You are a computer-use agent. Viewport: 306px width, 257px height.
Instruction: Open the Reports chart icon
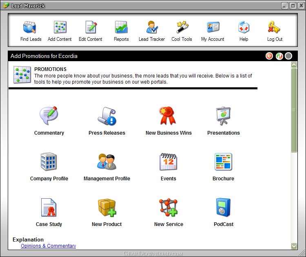tap(121, 27)
